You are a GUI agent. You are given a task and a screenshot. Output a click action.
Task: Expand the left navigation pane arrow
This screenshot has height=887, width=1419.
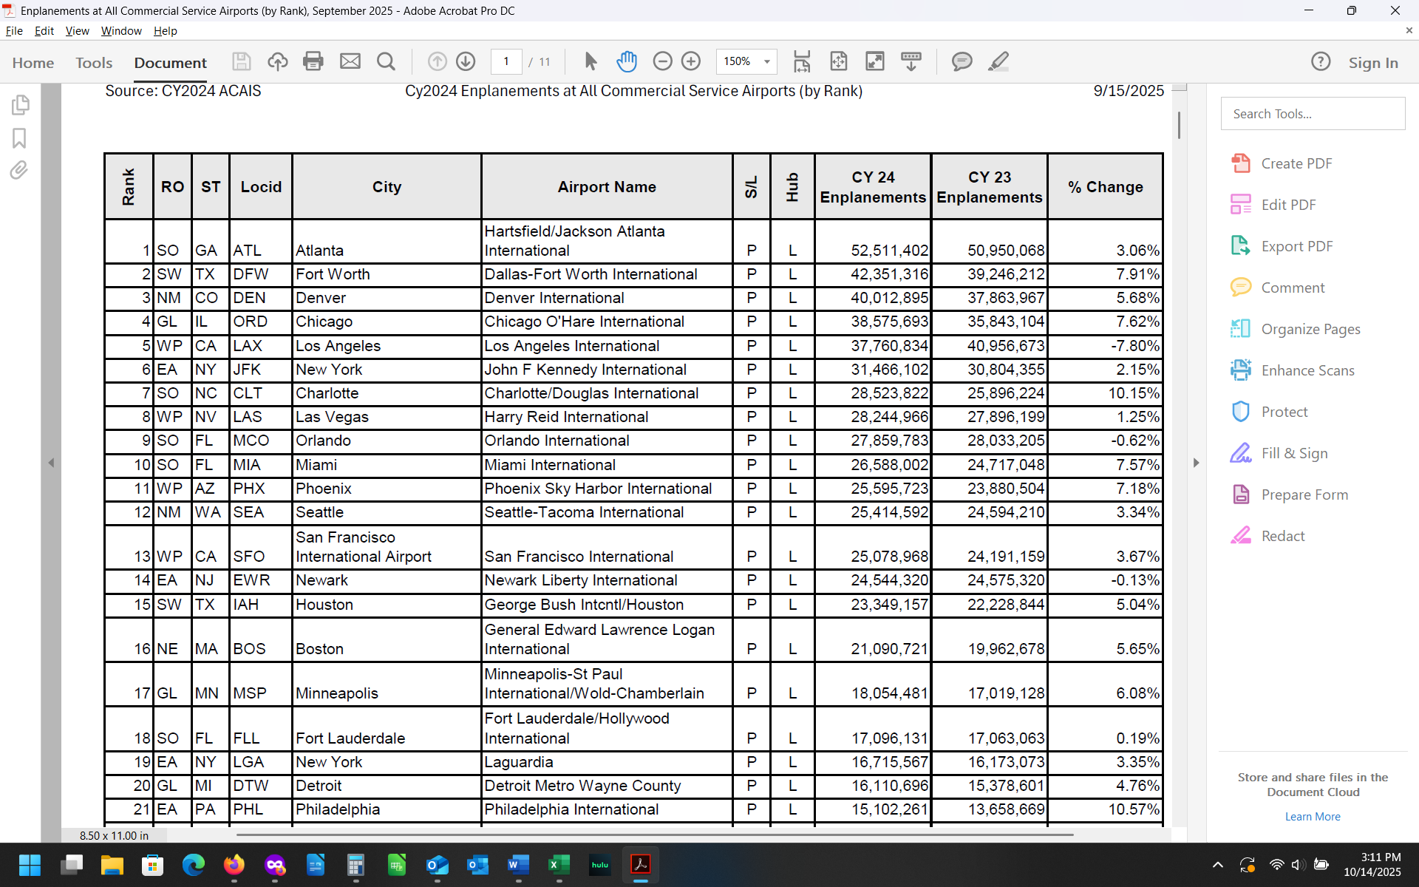pyautogui.click(x=51, y=463)
